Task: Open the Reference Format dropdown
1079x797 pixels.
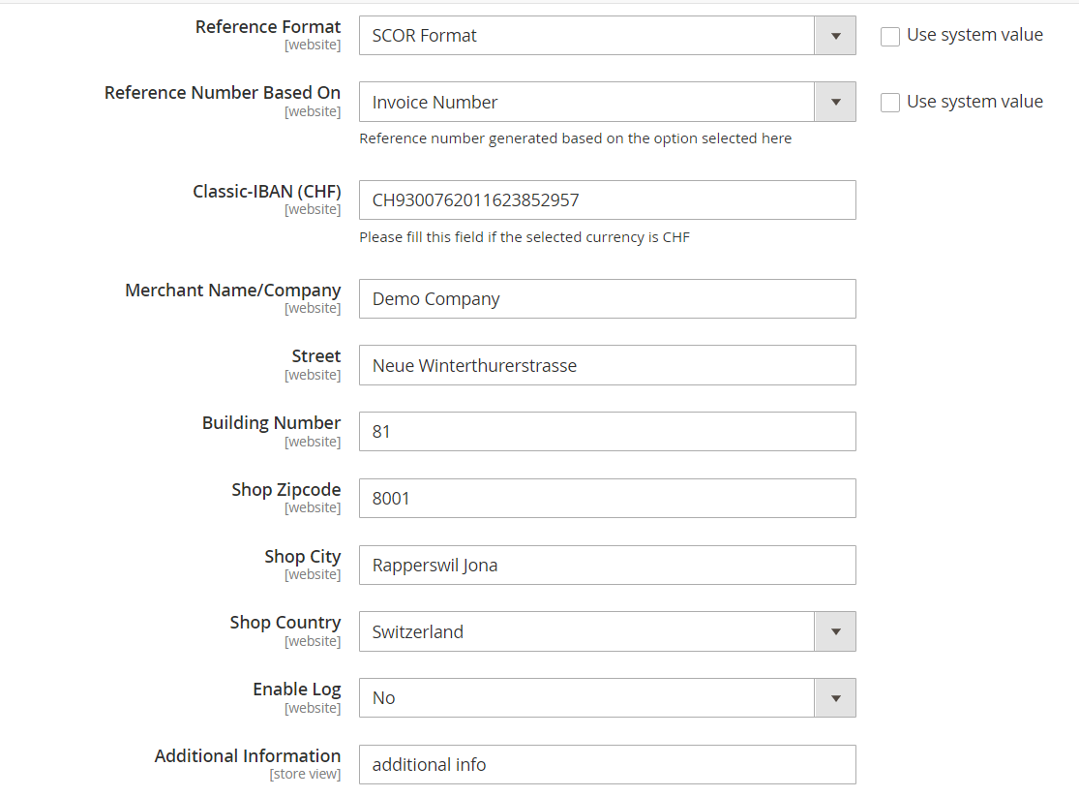Action: 607,36
